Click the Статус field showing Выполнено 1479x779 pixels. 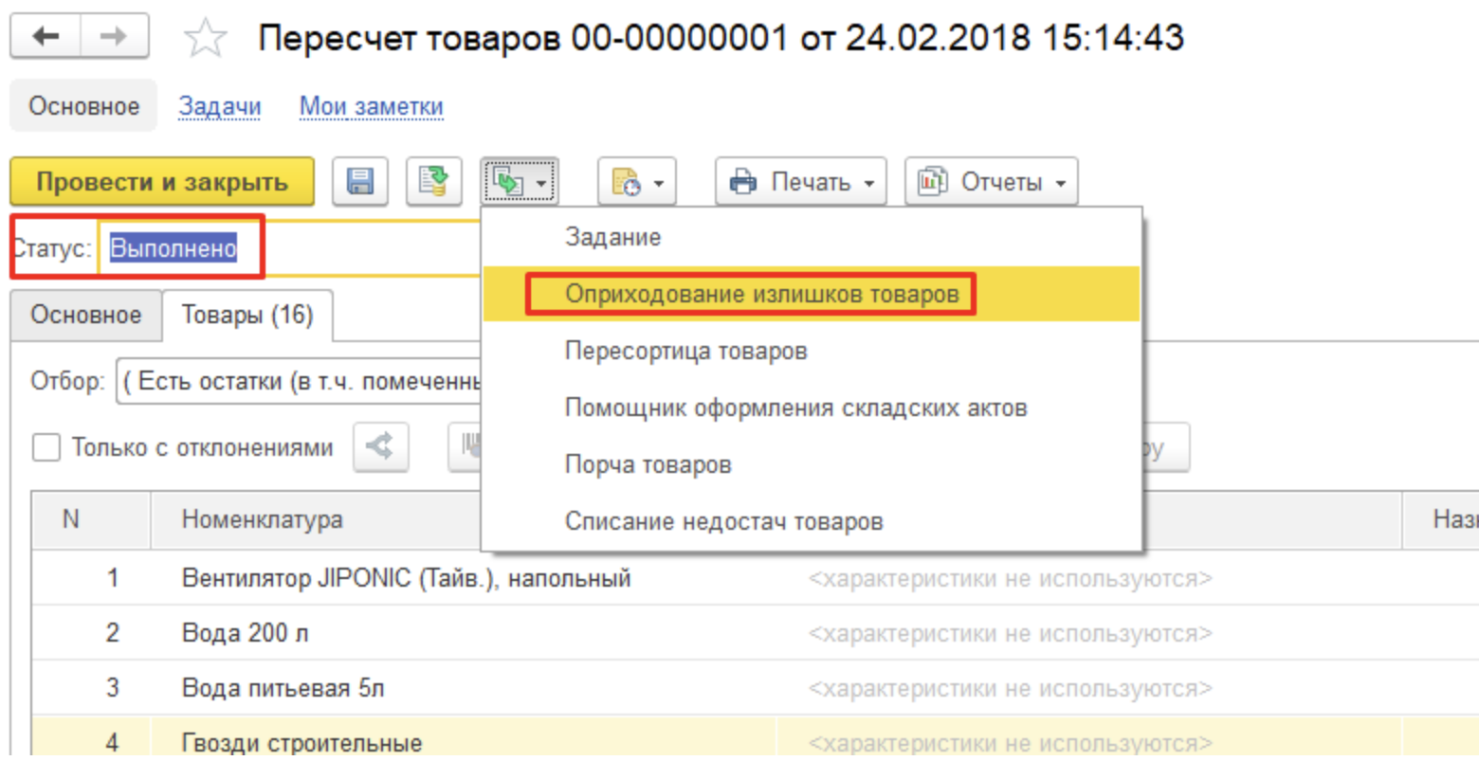[173, 248]
